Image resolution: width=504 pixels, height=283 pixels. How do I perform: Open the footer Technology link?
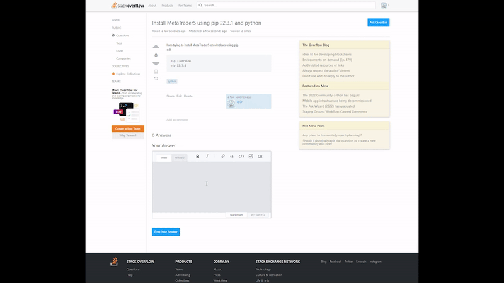pos(263,270)
